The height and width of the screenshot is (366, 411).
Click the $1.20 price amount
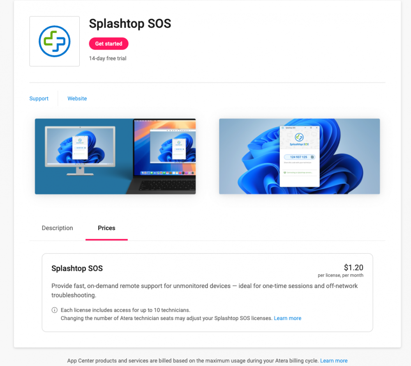click(x=353, y=268)
